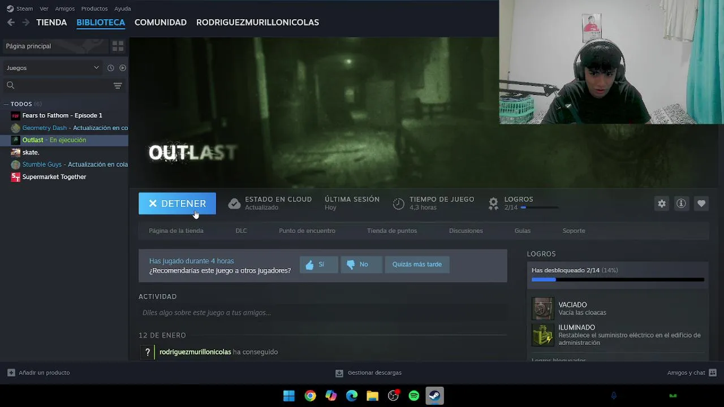The width and height of the screenshot is (724, 407).
Task: Open File Explorer from taskbar
Action: (372, 396)
